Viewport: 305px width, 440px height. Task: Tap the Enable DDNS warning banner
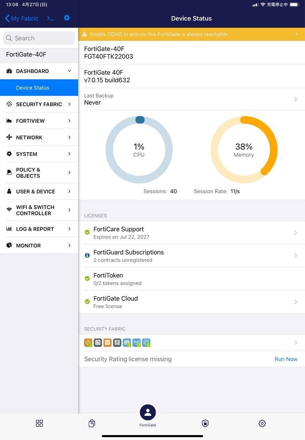coord(192,34)
